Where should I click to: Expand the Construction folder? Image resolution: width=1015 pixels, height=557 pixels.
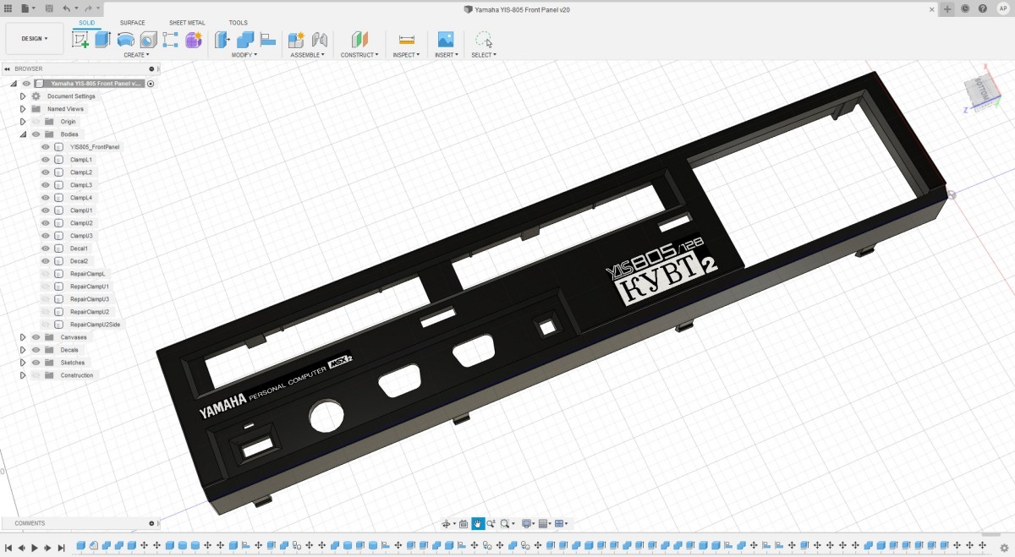(23, 375)
